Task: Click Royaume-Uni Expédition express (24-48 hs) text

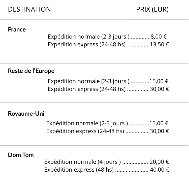Action: click(x=85, y=131)
